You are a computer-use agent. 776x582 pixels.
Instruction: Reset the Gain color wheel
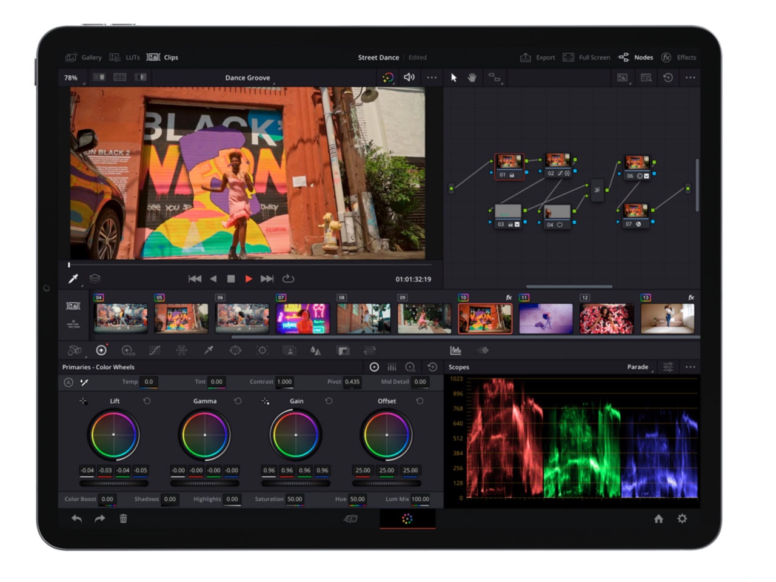pyautogui.click(x=329, y=401)
